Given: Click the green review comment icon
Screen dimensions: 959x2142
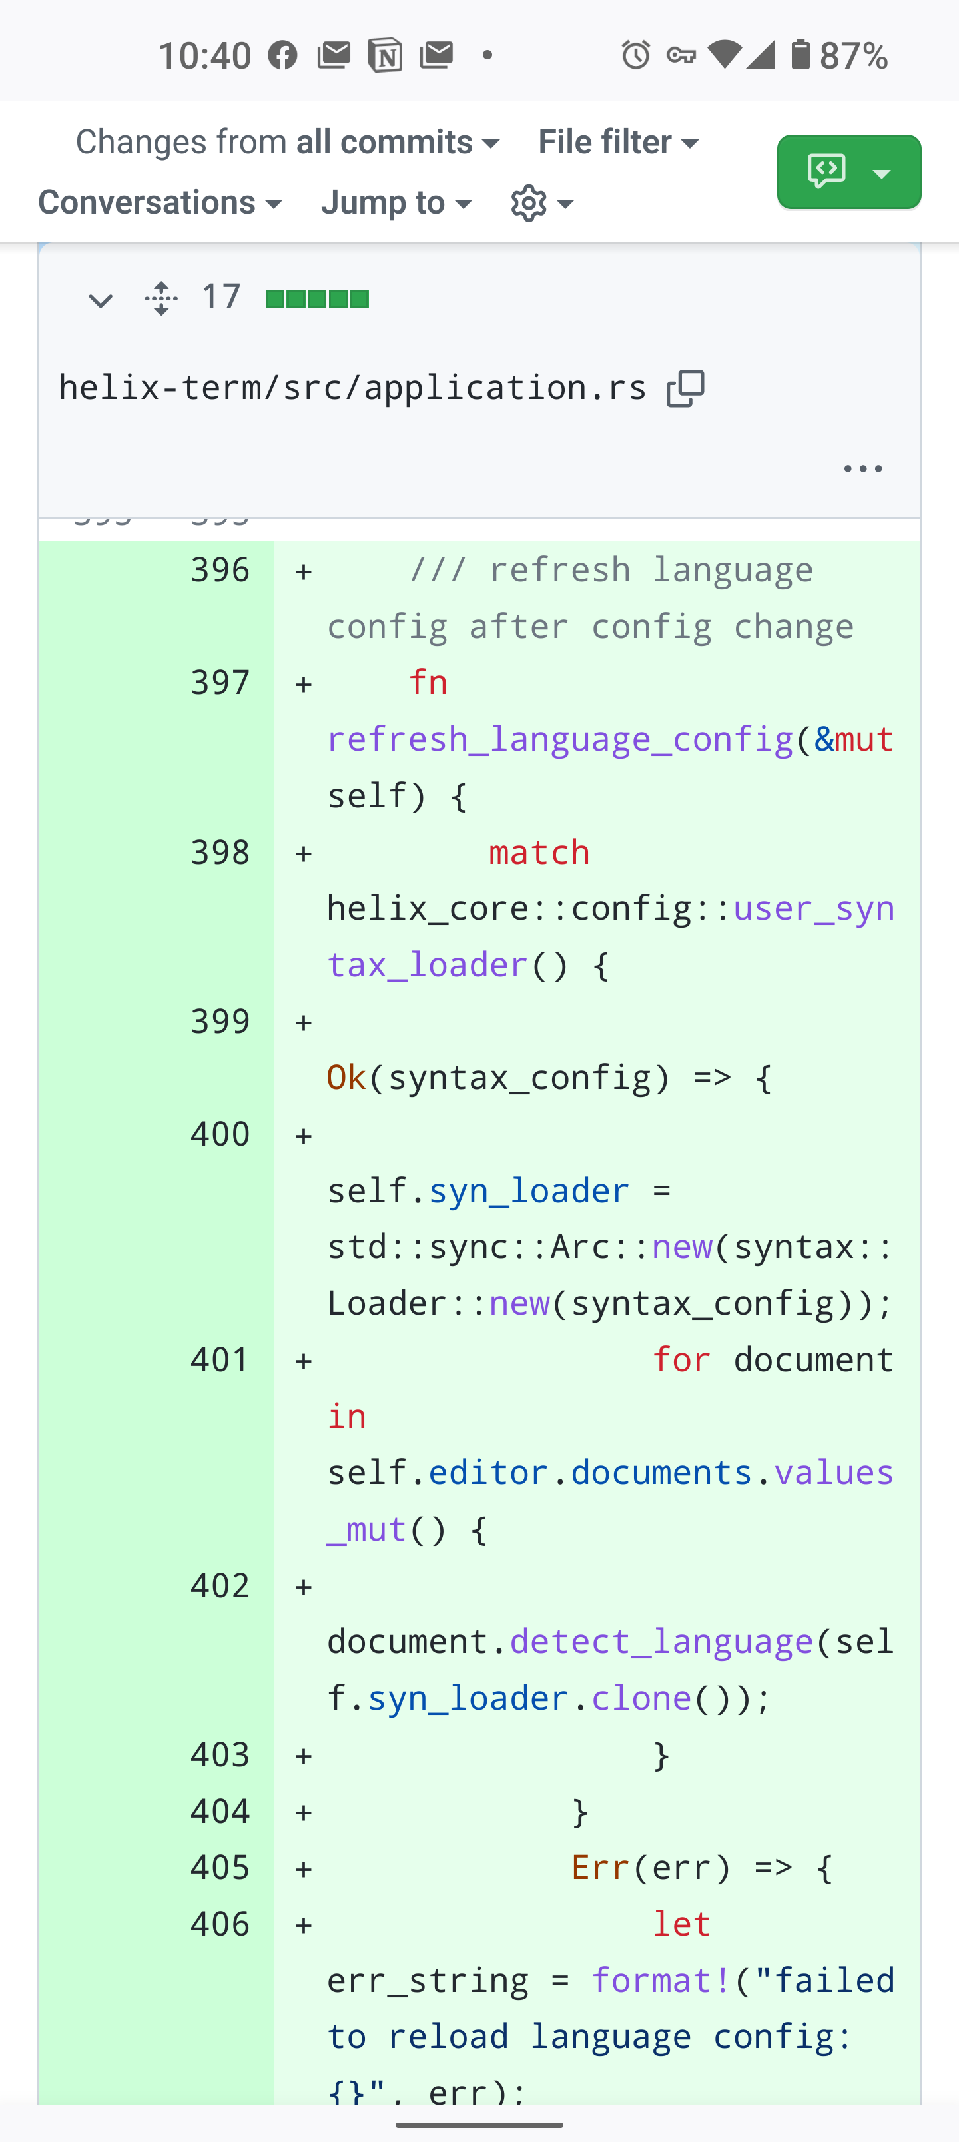Looking at the screenshot, I should (825, 171).
